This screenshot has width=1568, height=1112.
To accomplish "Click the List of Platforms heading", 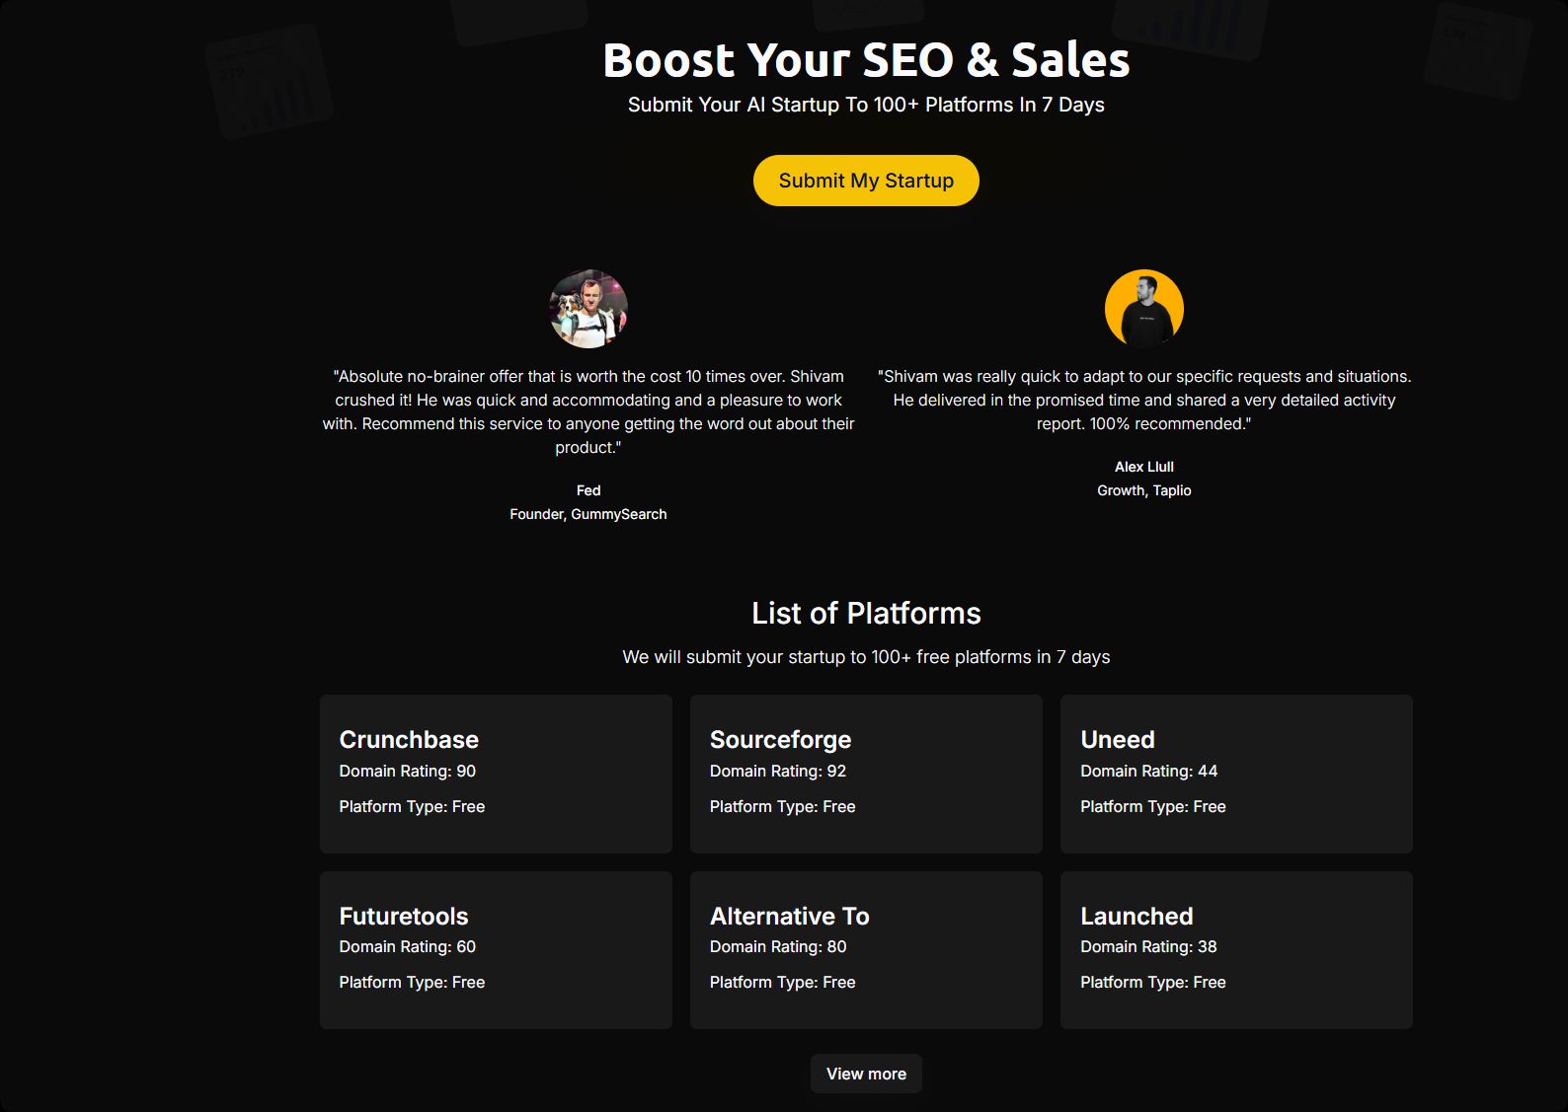I will pos(866,614).
